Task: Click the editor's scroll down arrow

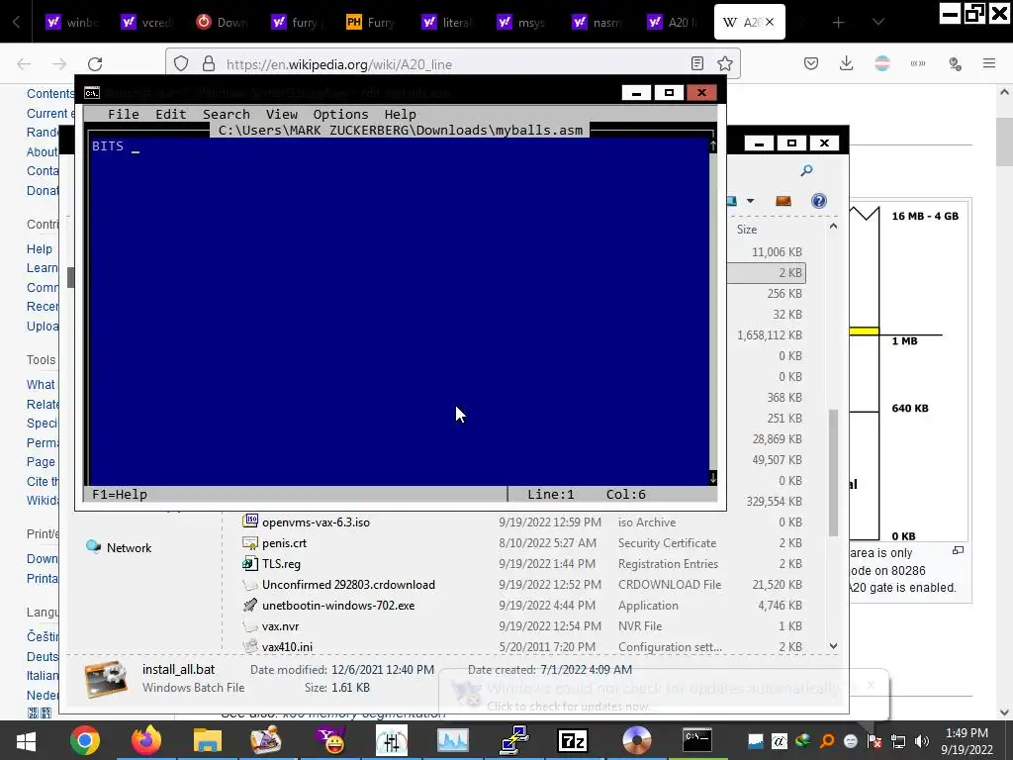Action: click(712, 478)
